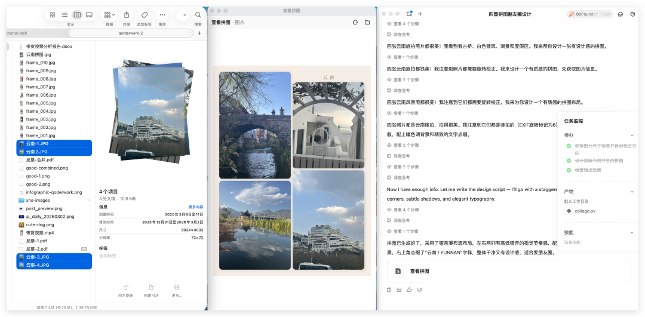Select the 云南-3.JPG file row
645x317 pixels.
pyautogui.click(x=54, y=257)
